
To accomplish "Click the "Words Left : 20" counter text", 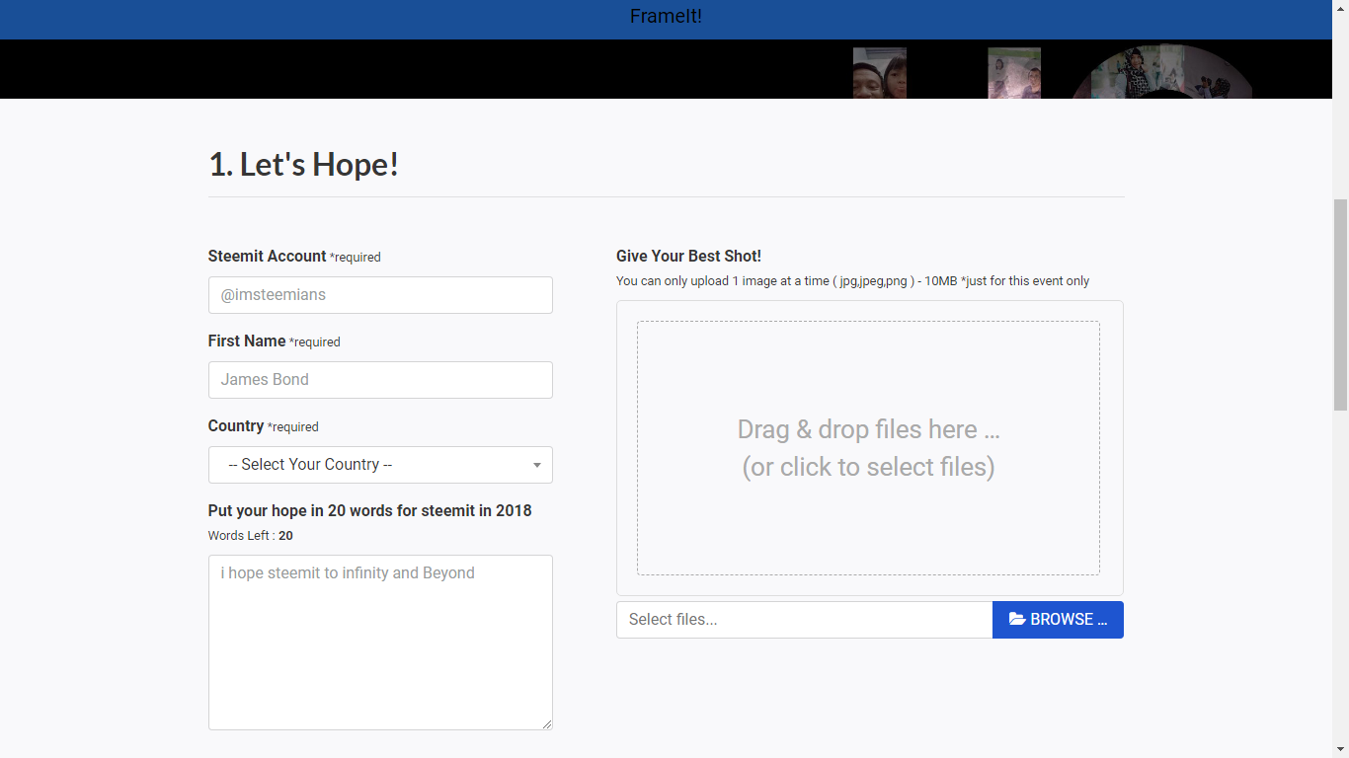I will coord(251,536).
